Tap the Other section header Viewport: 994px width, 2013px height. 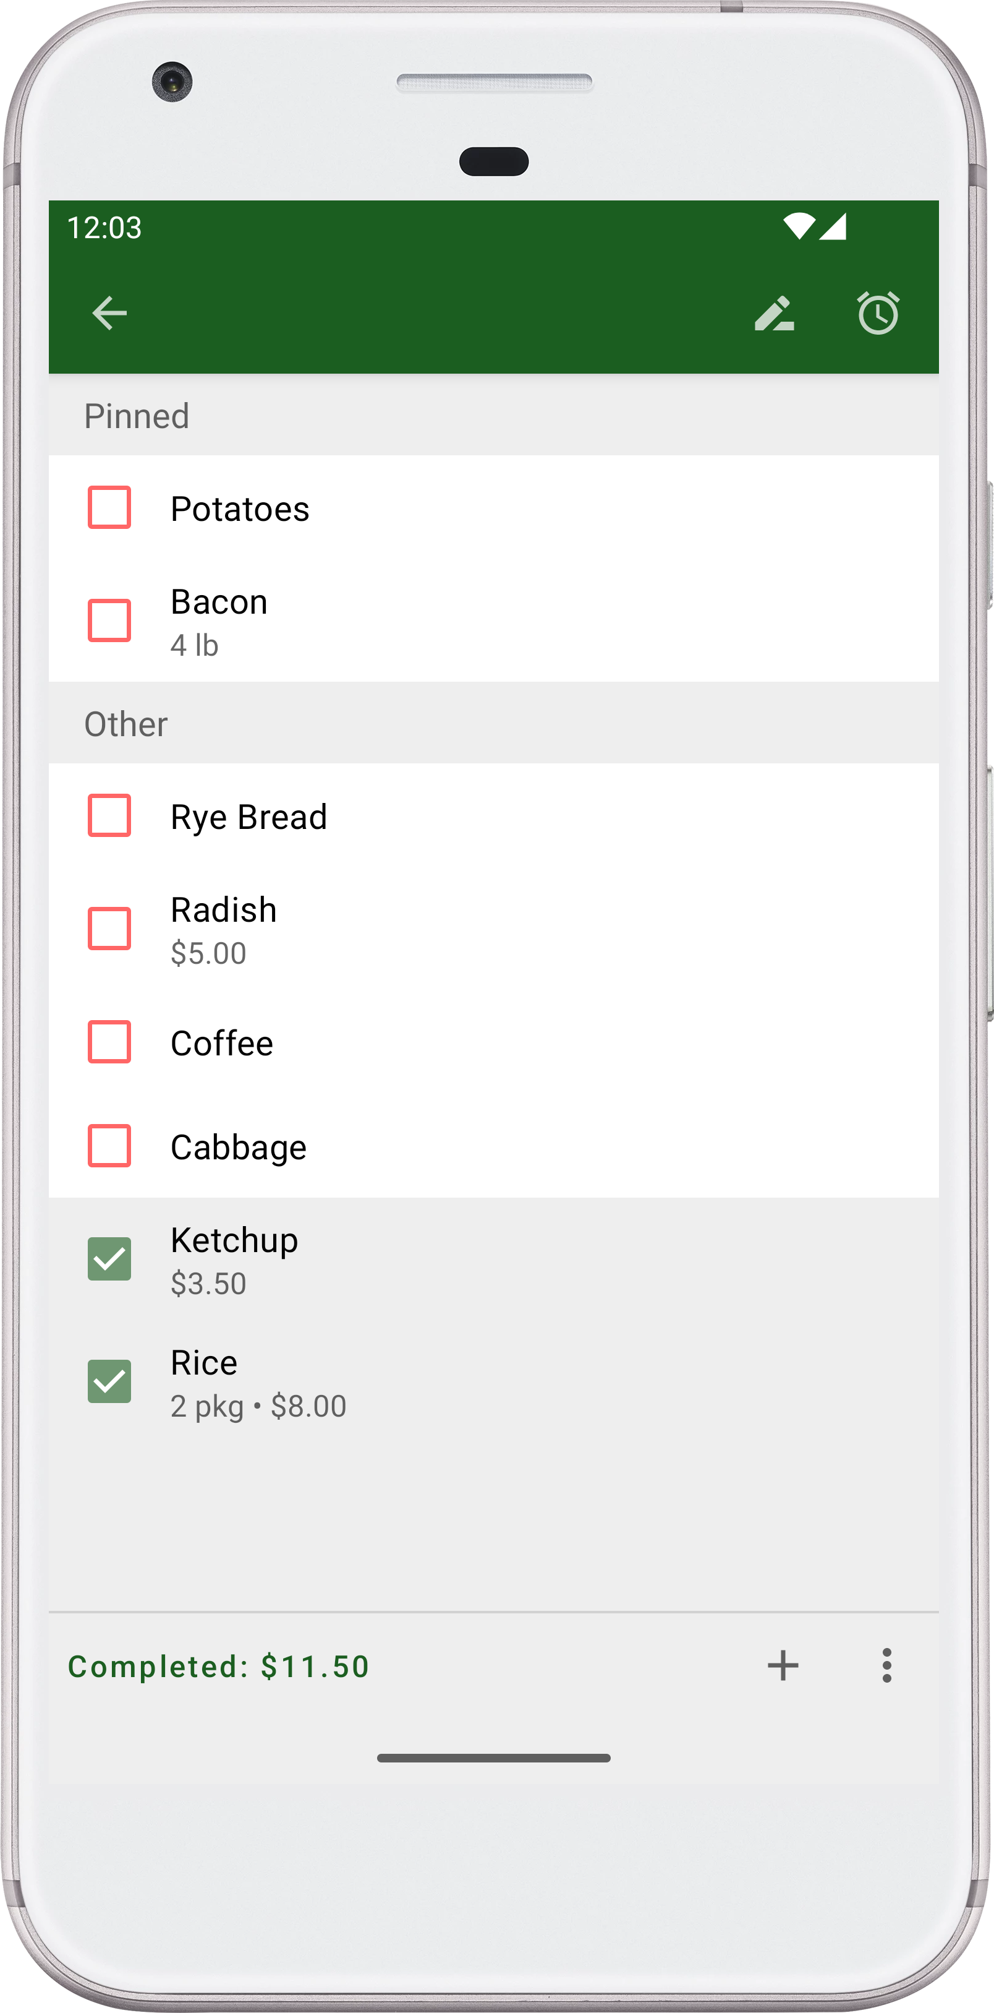125,724
